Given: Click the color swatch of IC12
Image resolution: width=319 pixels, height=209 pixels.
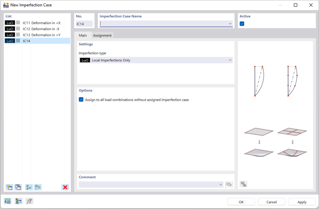Looking at the screenshot, I should 18,29.
